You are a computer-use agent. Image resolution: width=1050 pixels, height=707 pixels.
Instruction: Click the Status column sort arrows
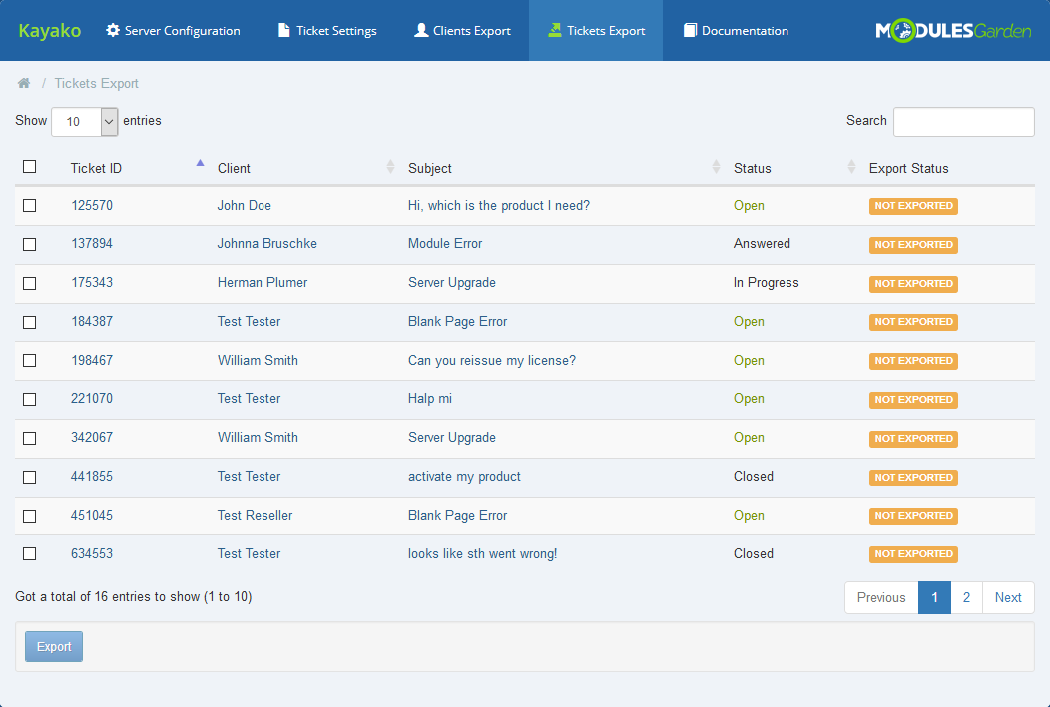point(851,167)
